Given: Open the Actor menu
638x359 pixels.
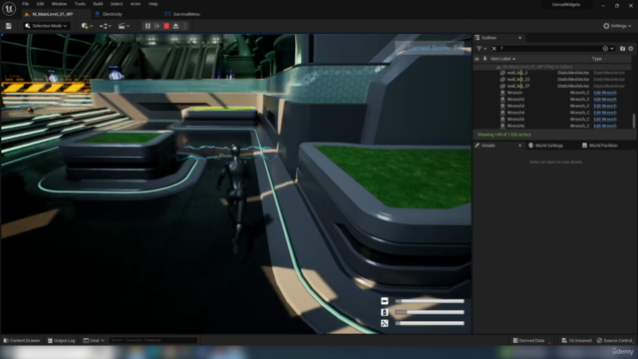Looking at the screenshot, I should (136, 4).
